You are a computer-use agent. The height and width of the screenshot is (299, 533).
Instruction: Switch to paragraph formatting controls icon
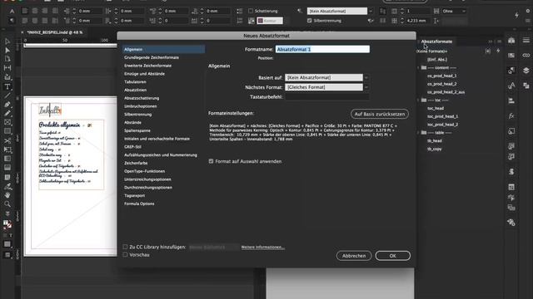(x=12, y=21)
